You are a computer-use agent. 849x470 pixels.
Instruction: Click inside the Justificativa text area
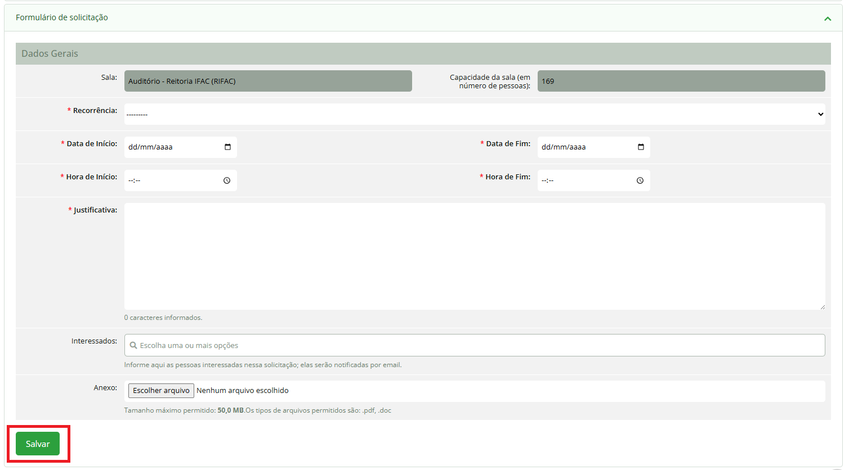pos(475,256)
